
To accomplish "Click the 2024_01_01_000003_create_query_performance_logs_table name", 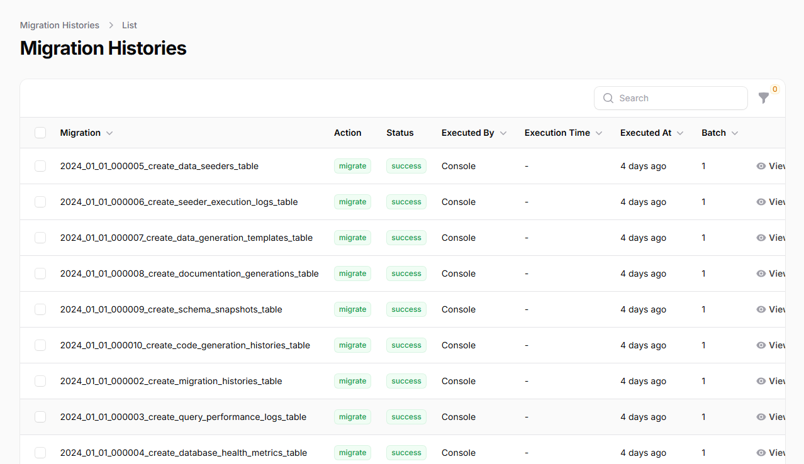I will [183, 417].
